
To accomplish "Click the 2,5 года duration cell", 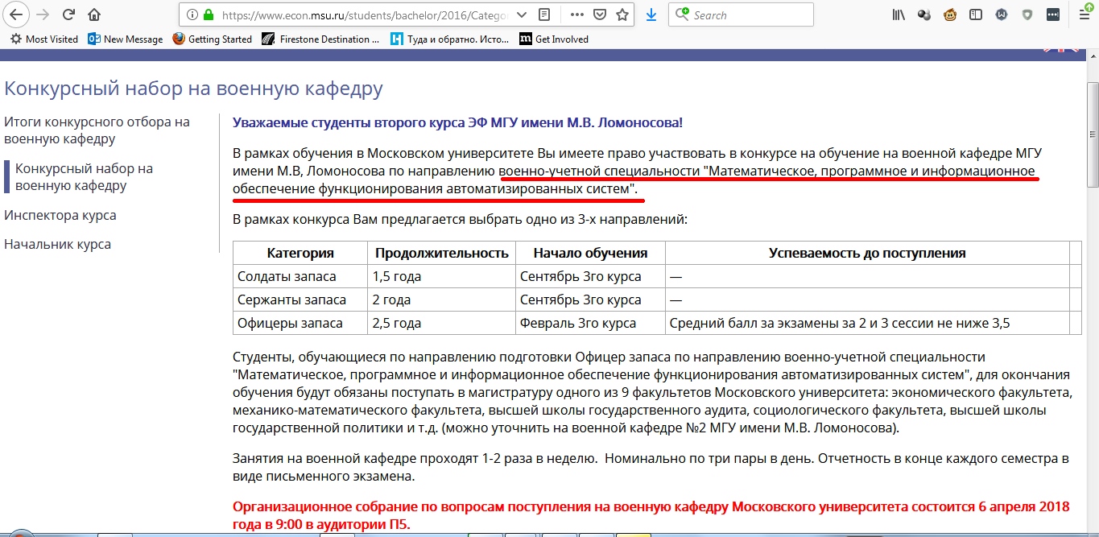I will (x=442, y=323).
